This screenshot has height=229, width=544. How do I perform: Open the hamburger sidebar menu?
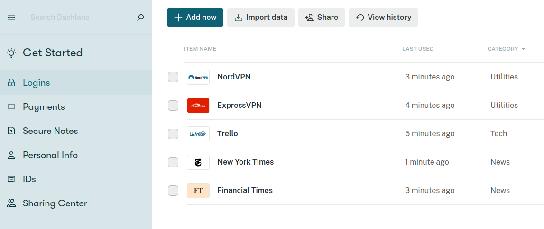tap(11, 18)
